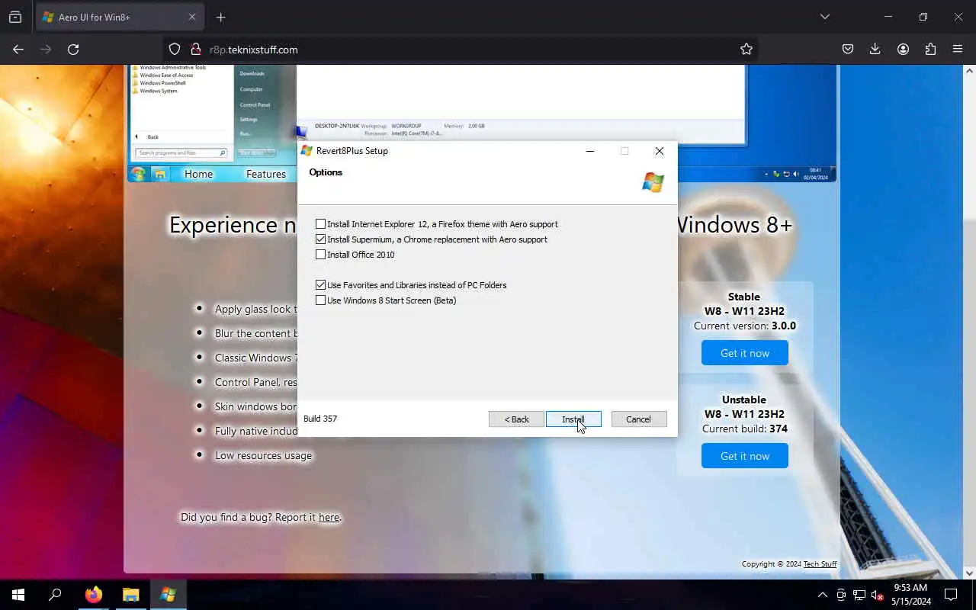Click the page's vertical scrollbar
The width and height of the screenshot is (976, 610).
click(x=969, y=320)
